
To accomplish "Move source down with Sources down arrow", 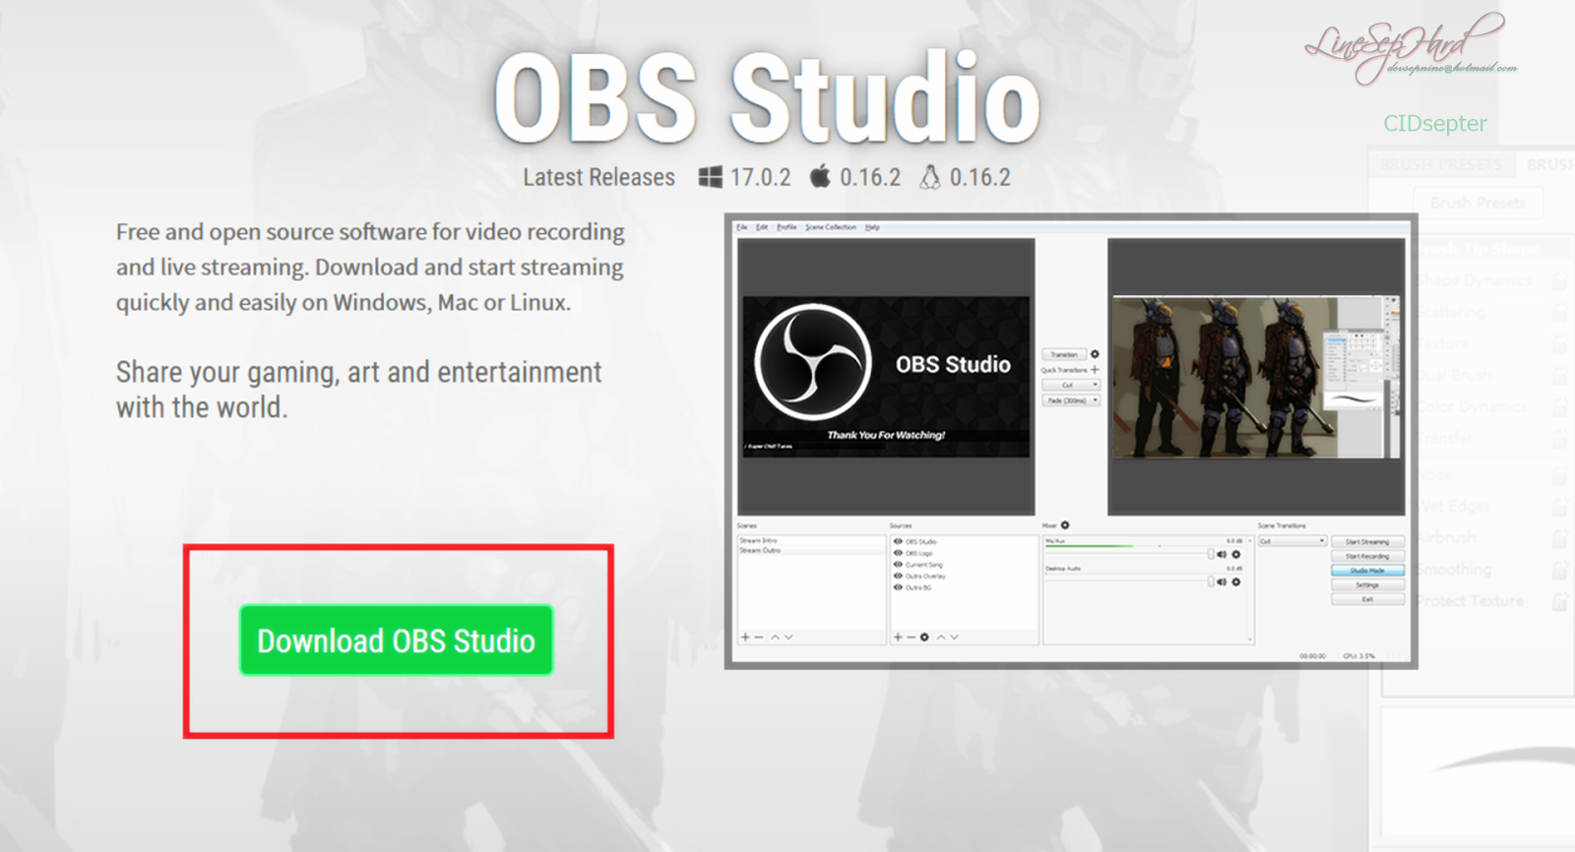I will 955,638.
